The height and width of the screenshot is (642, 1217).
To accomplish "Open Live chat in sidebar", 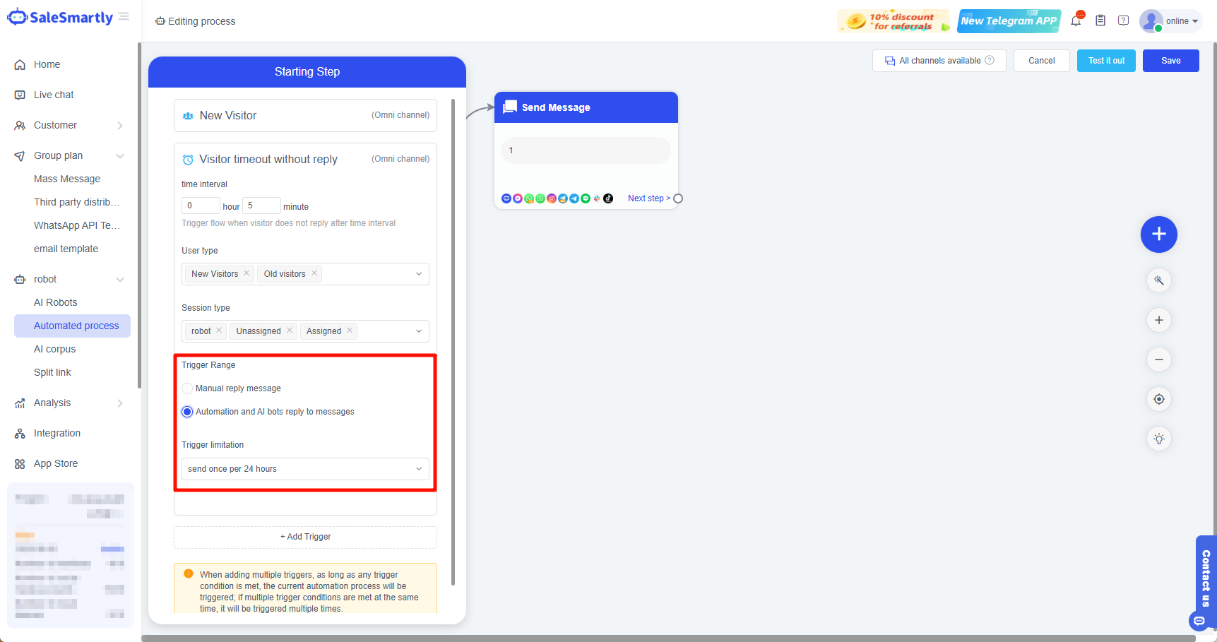I will 54,95.
